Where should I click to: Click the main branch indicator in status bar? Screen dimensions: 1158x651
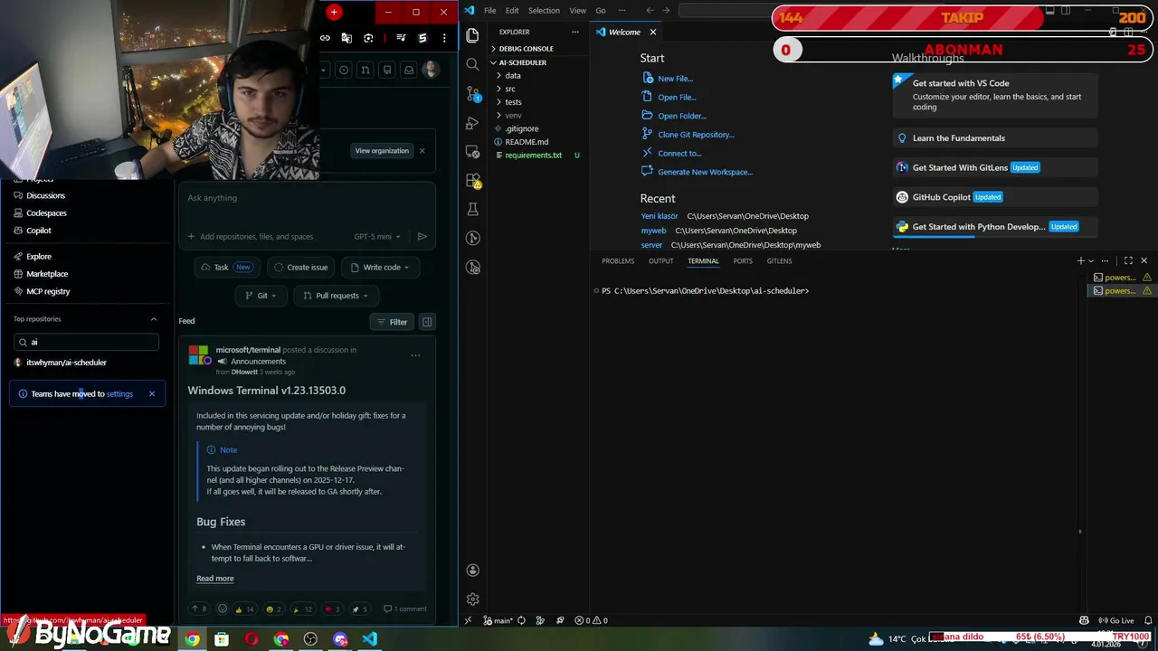tap(498, 620)
